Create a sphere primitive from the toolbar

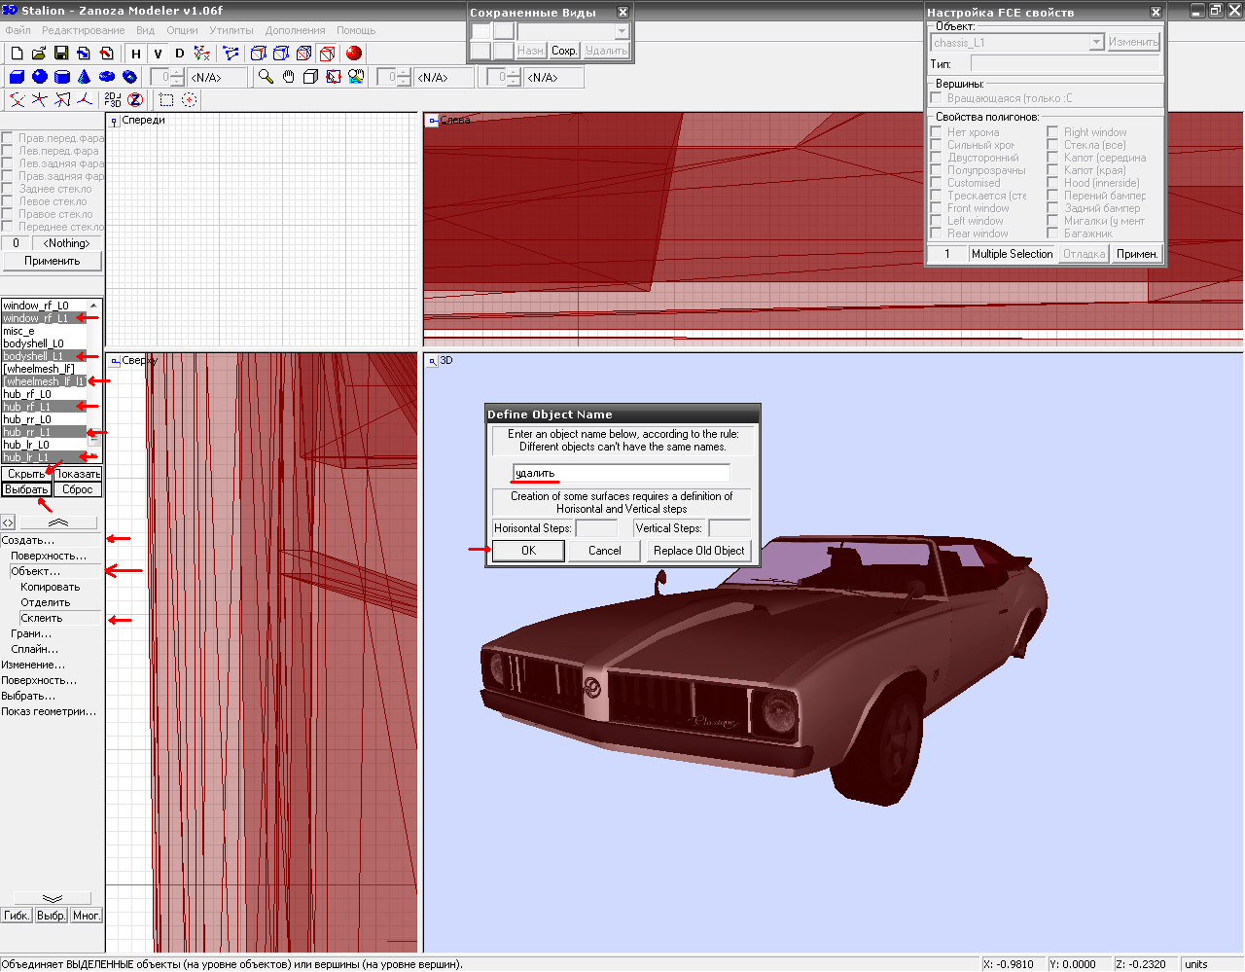click(39, 77)
